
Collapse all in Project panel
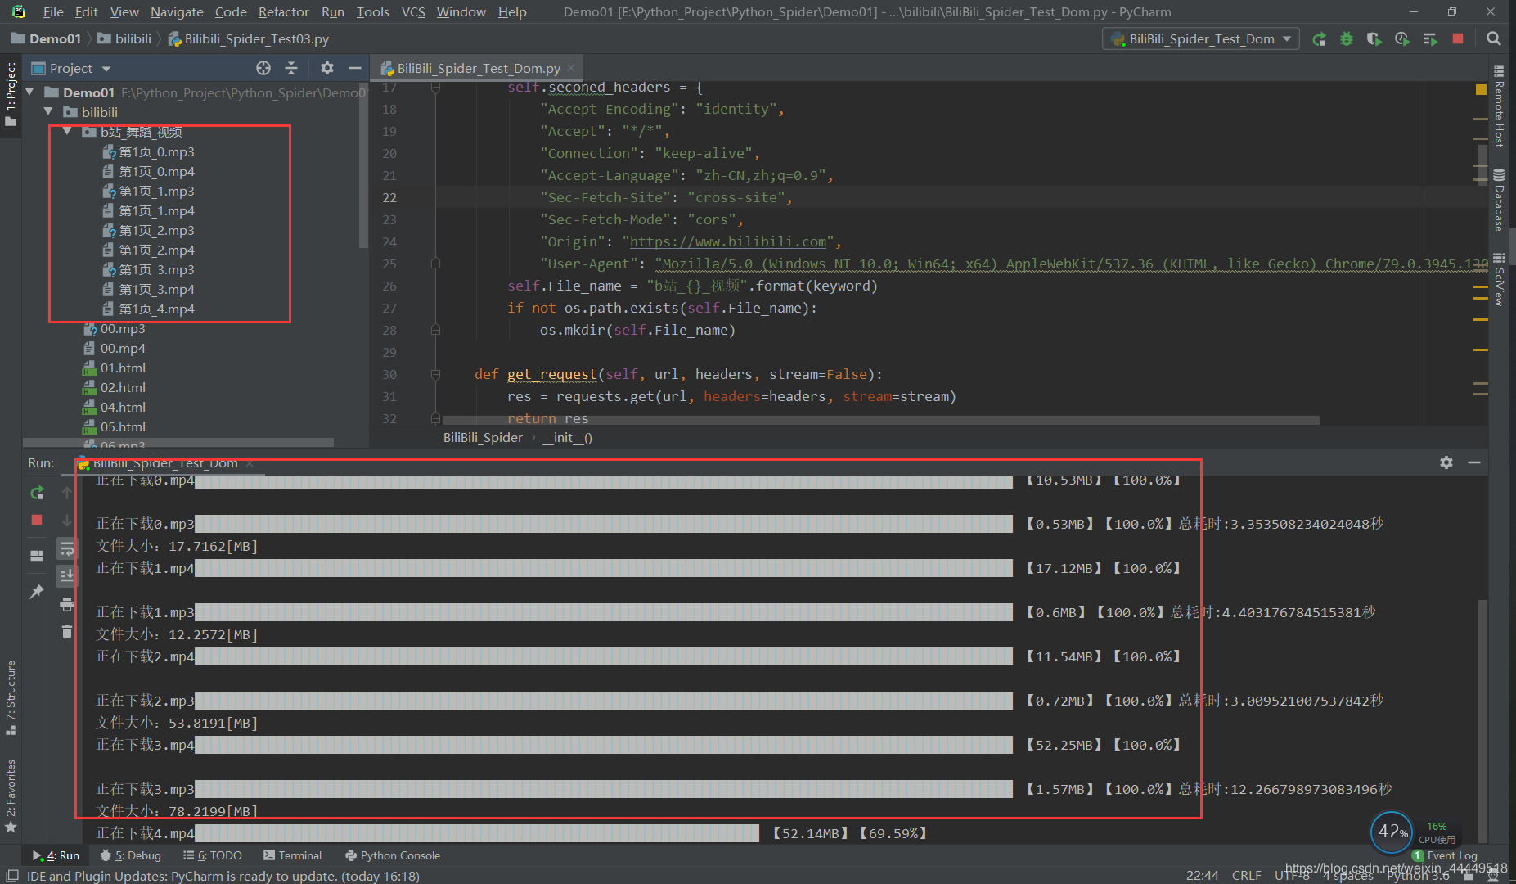(x=291, y=68)
